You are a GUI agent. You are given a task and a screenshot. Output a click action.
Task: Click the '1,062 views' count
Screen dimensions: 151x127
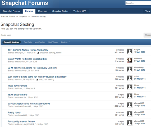tap(119, 106)
